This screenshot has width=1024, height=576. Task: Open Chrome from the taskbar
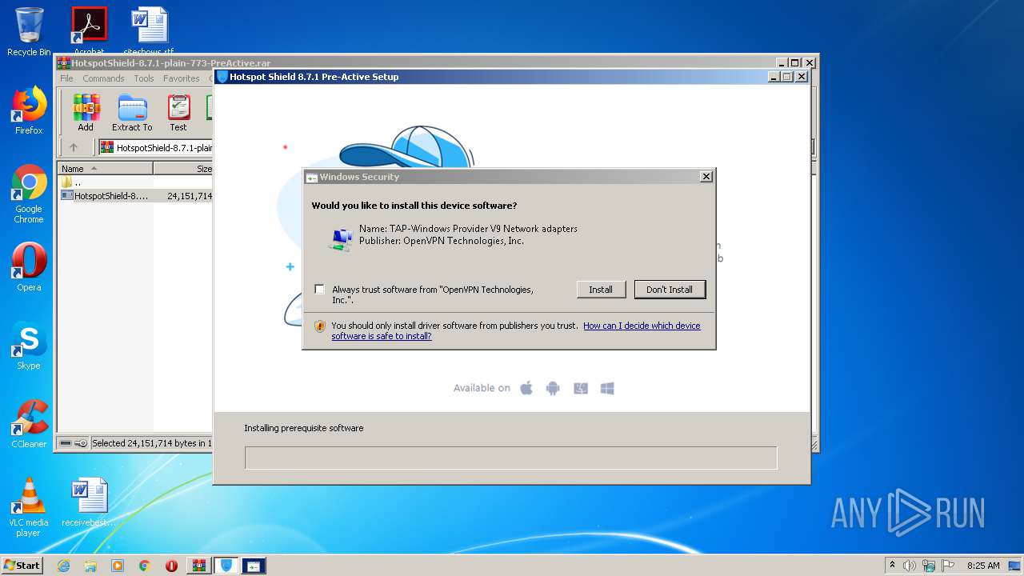tap(145, 566)
